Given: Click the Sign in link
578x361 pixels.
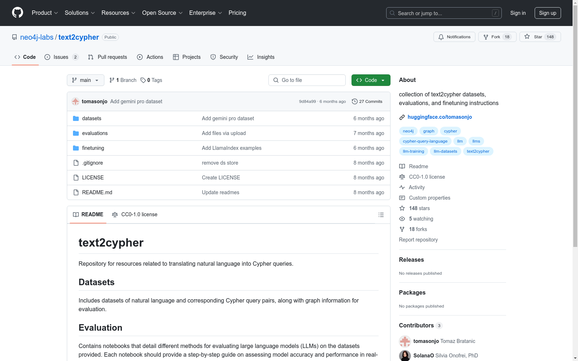Looking at the screenshot, I should point(518,13).
